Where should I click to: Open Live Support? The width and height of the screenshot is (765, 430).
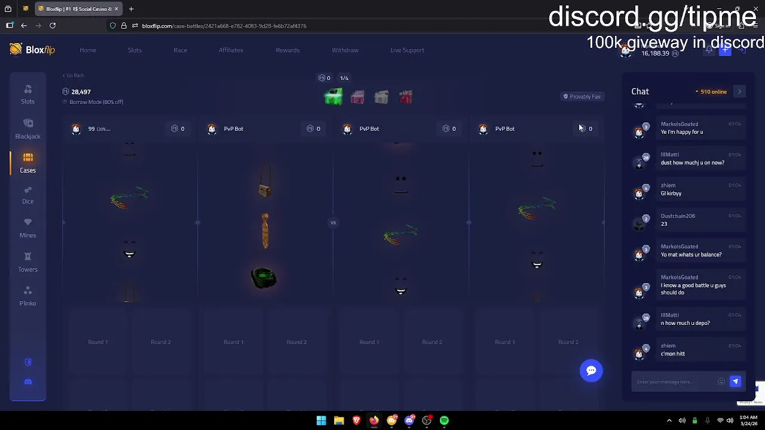(x=407, y=50)
